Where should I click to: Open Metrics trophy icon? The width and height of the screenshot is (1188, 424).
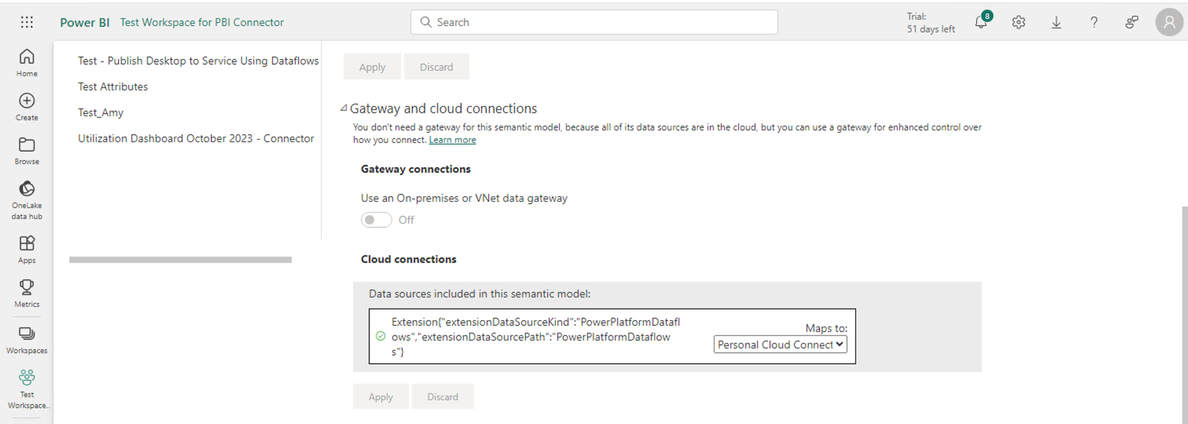click(27, 293)
